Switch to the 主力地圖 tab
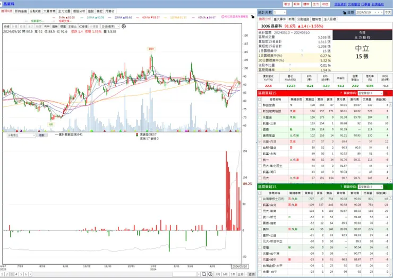This screenshot has height=278, width=393. pos(64,11)
